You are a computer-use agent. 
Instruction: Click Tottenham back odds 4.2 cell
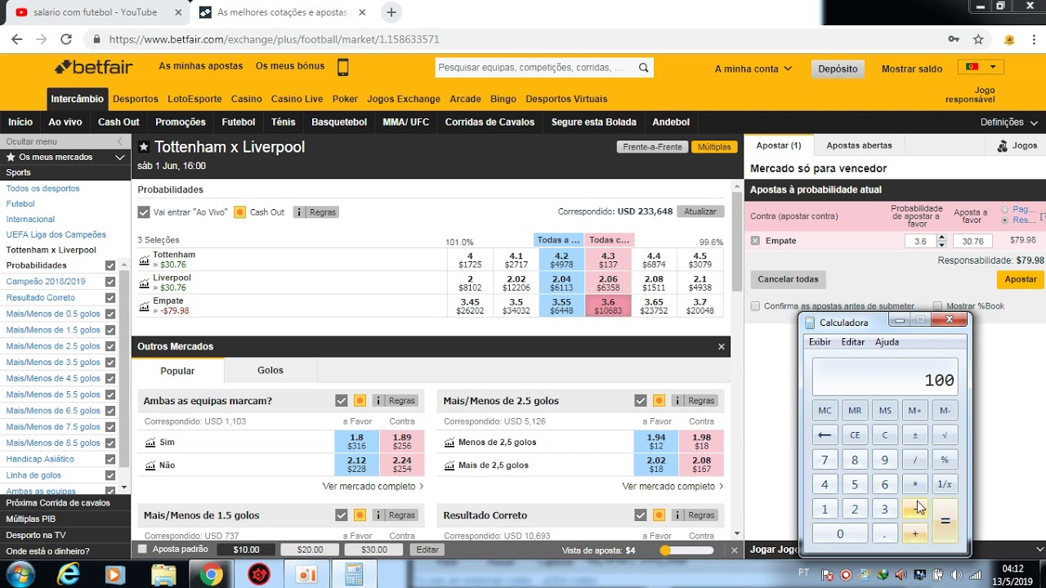[561, 260]
